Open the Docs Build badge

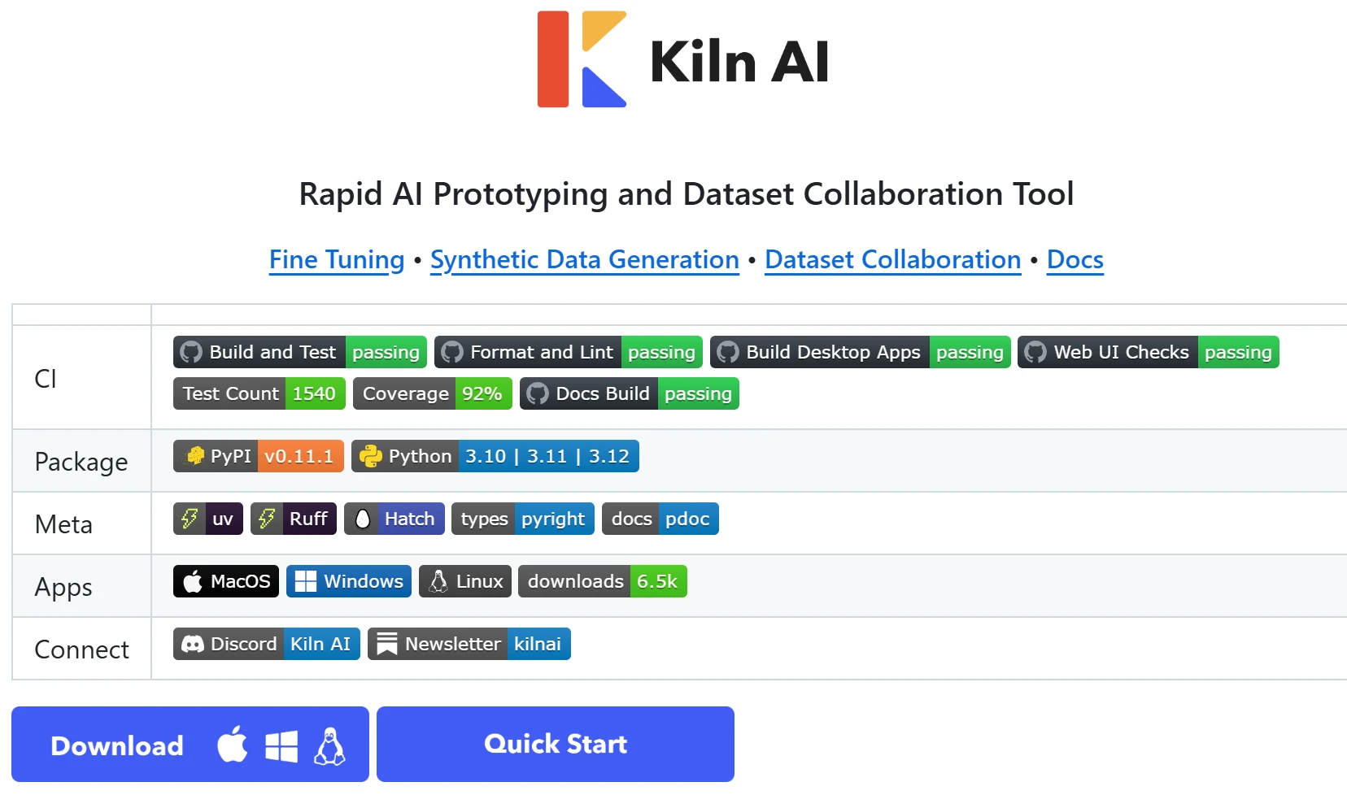coord(629,393)
